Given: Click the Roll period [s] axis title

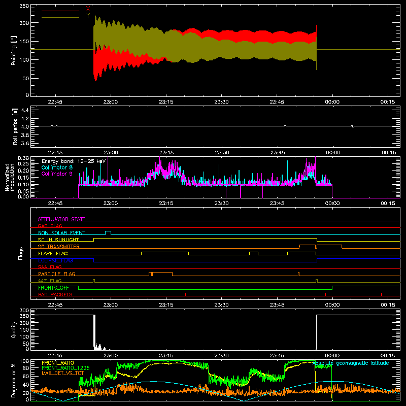Looking at the screenshot, I should (15, 126).
